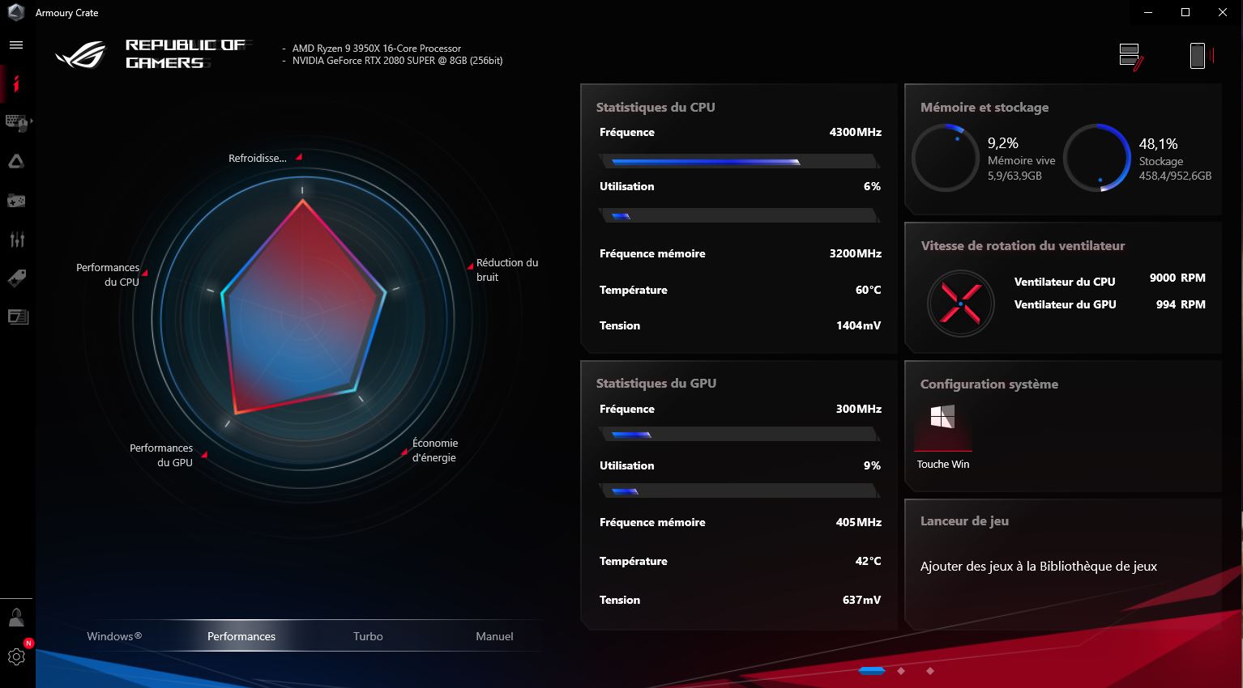Image resolution: width=1243 pixels, height=688 pixels.
Task: Switch to the Turbo mode tab
Action: pos(368,636)
